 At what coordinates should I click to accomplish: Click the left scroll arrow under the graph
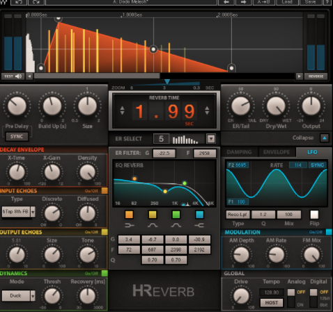[x=29, y=76]
